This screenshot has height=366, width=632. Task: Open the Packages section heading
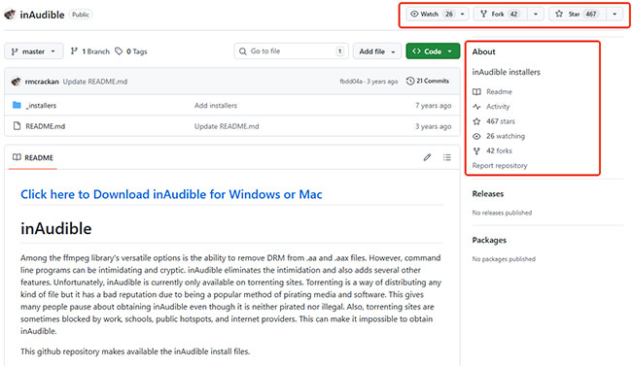click(489, 240)
